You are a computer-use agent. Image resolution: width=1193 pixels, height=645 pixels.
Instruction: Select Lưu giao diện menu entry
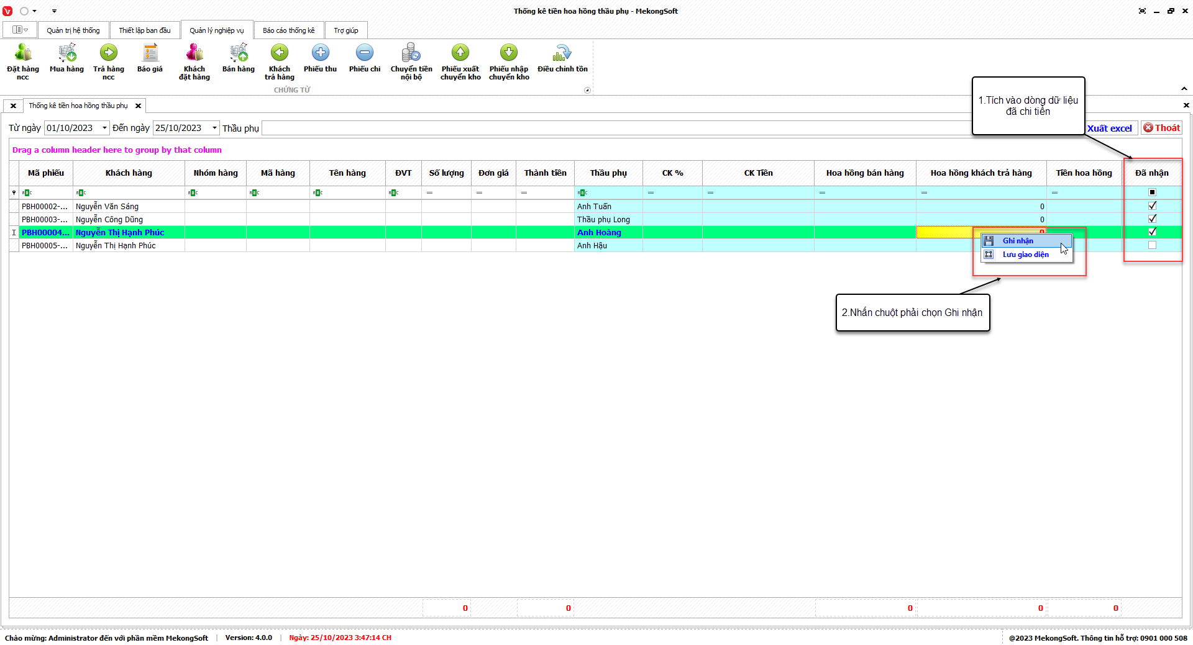click(1025, 255)
